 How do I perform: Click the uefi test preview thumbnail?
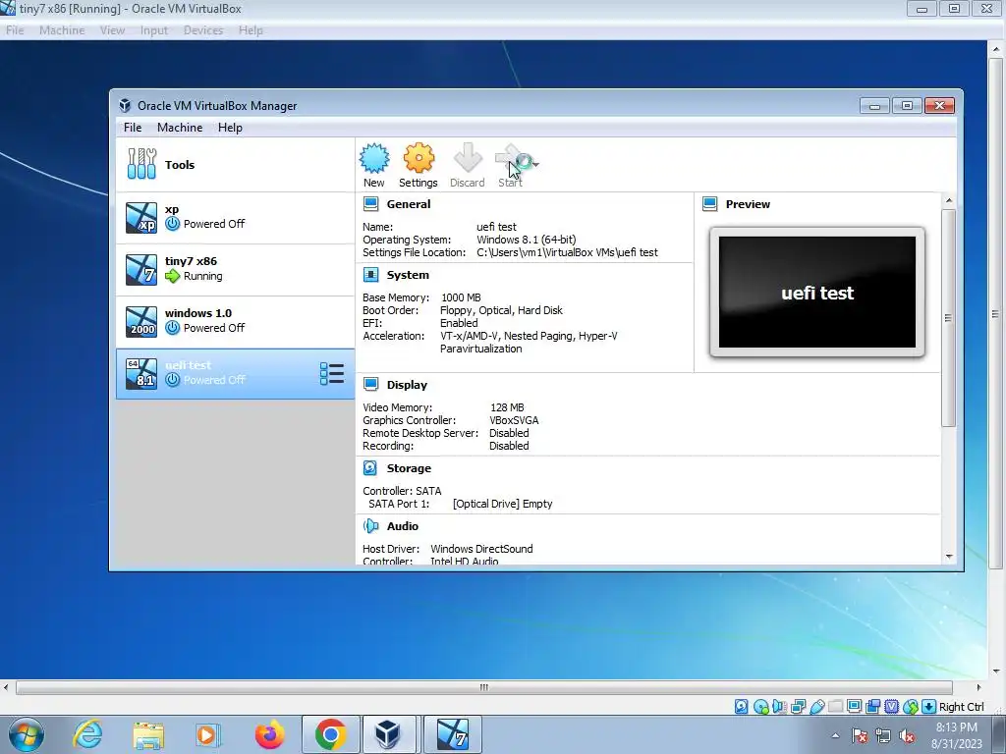[816, 292]
